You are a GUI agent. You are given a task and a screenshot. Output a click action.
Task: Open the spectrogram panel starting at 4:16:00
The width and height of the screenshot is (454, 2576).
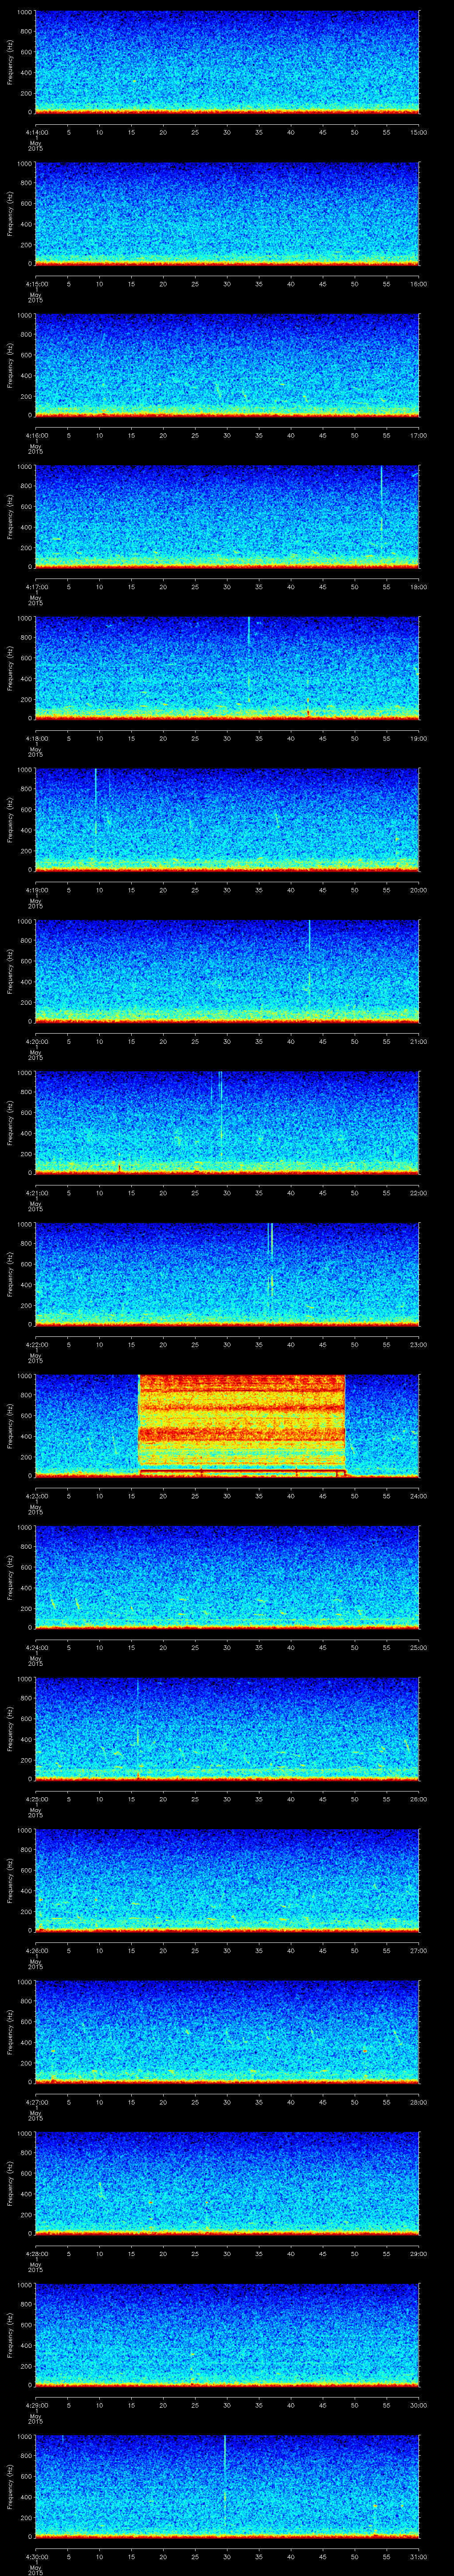[x=227, y=364]
